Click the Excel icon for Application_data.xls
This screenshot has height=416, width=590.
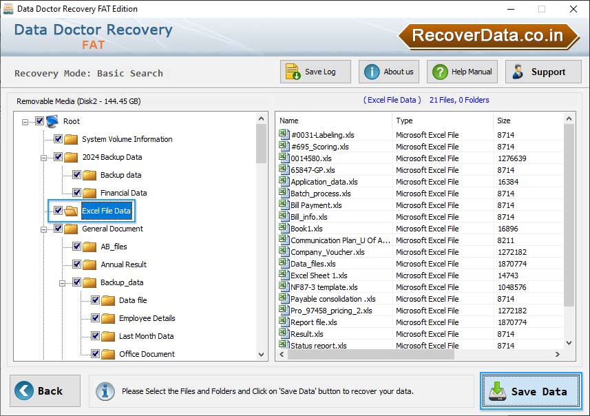point(284,180)
